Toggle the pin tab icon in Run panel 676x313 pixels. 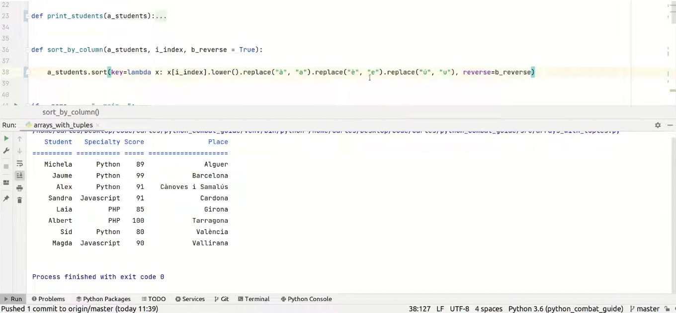pos(6,198)
